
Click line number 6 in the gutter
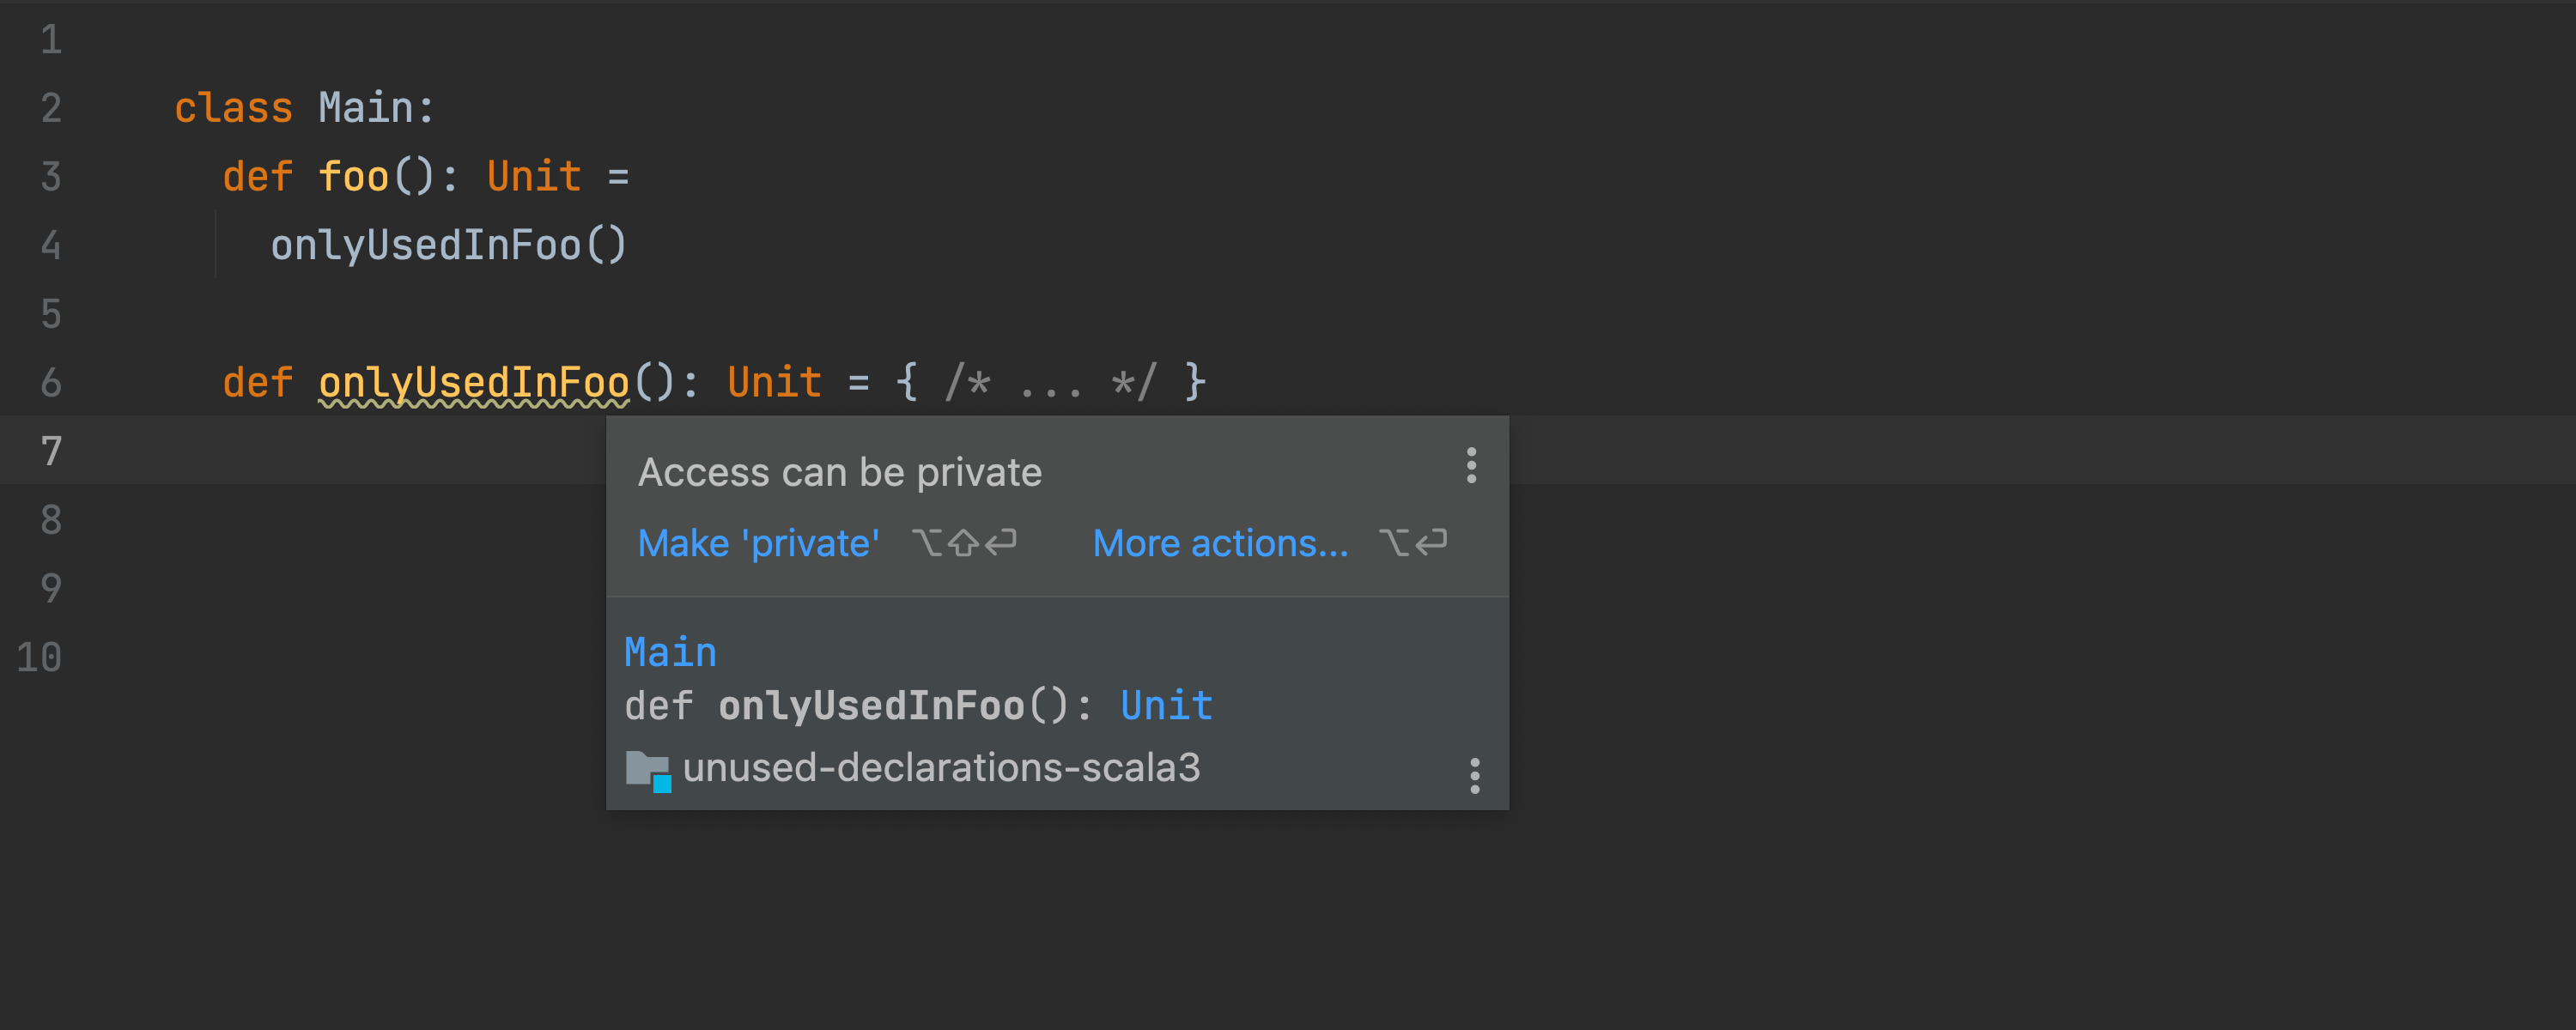[51, 383]
